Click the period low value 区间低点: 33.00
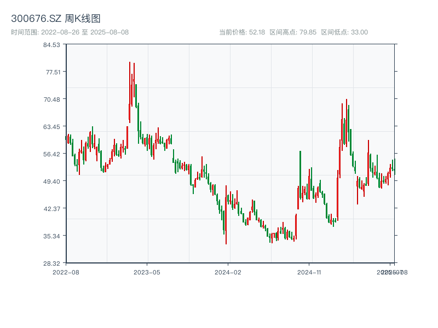Image resolution: width=438 pixels, height=328 pixels. [344, 32]
